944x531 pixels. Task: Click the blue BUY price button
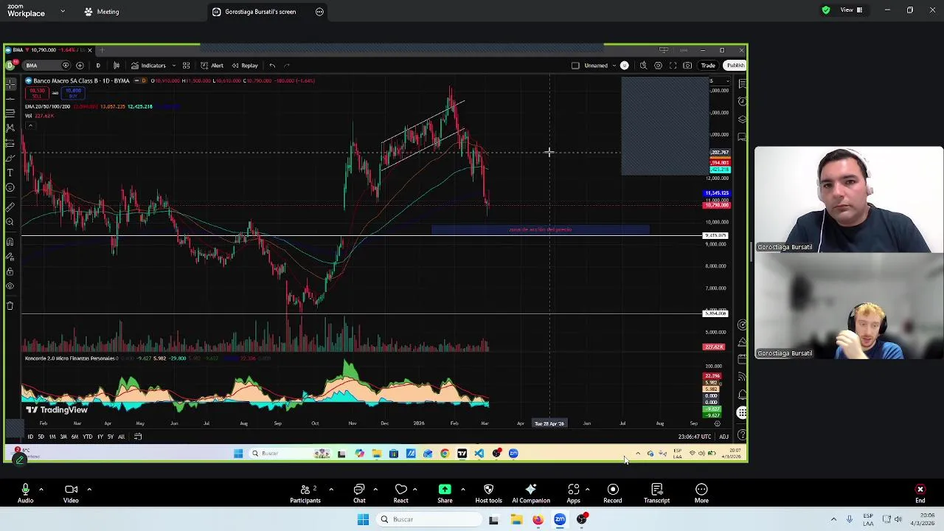(72, 93)
